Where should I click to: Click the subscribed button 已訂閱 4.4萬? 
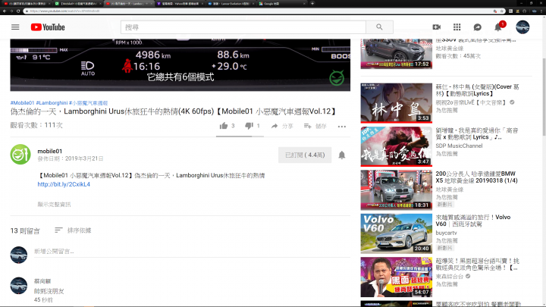point(305,155)
